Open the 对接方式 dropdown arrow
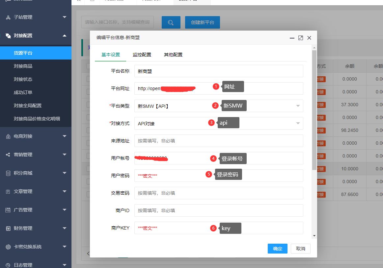 (298, 123)
